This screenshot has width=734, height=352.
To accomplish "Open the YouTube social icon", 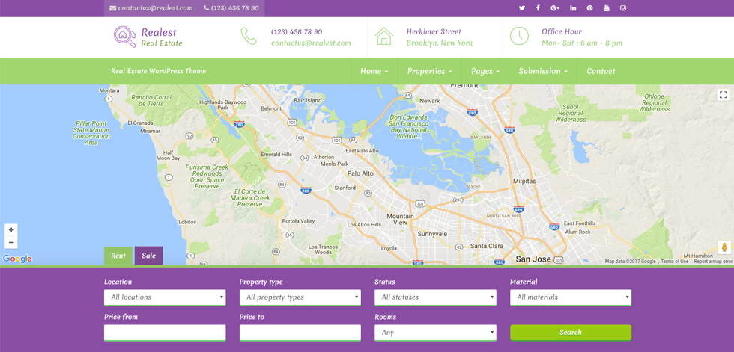I will (607, 8).
